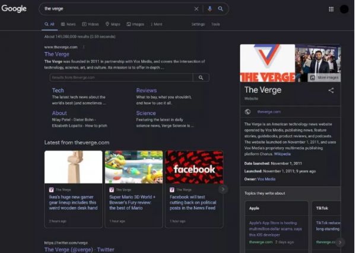Open the Videos results tab
The image size is (356, 253).
click(90, 24)
